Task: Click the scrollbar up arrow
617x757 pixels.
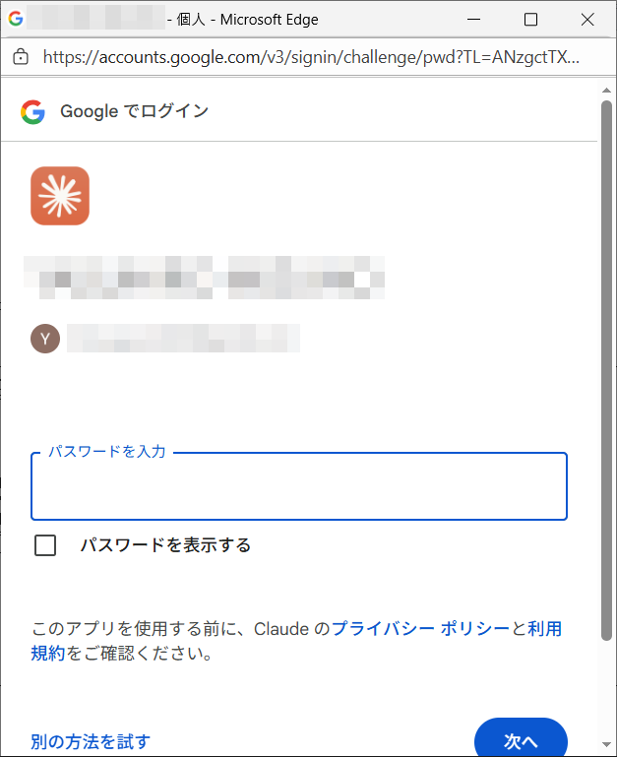Action: point(607,90)
